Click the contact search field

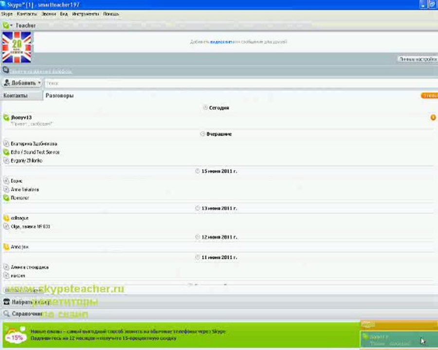[241, 83]
